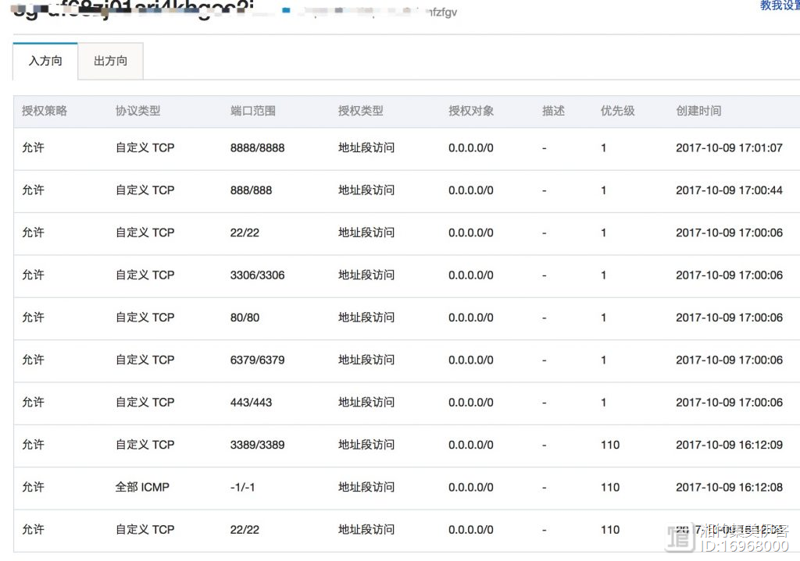
Task: Click the 2017-10-09 17:01:07 creation time
Action: click(729, 147)
